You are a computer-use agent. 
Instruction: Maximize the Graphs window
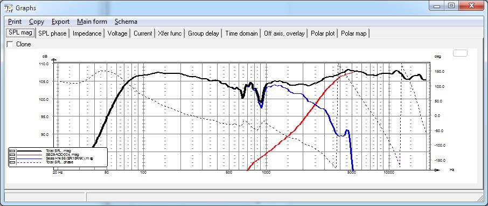tap(451, 5)
